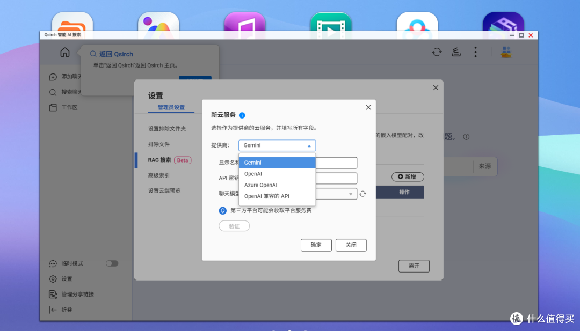Open RAG 搜索 Beta settings section
The height and width of the screenshot is (331, 580).
coord(169,160)
